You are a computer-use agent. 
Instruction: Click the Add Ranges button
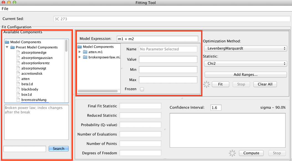246,75
